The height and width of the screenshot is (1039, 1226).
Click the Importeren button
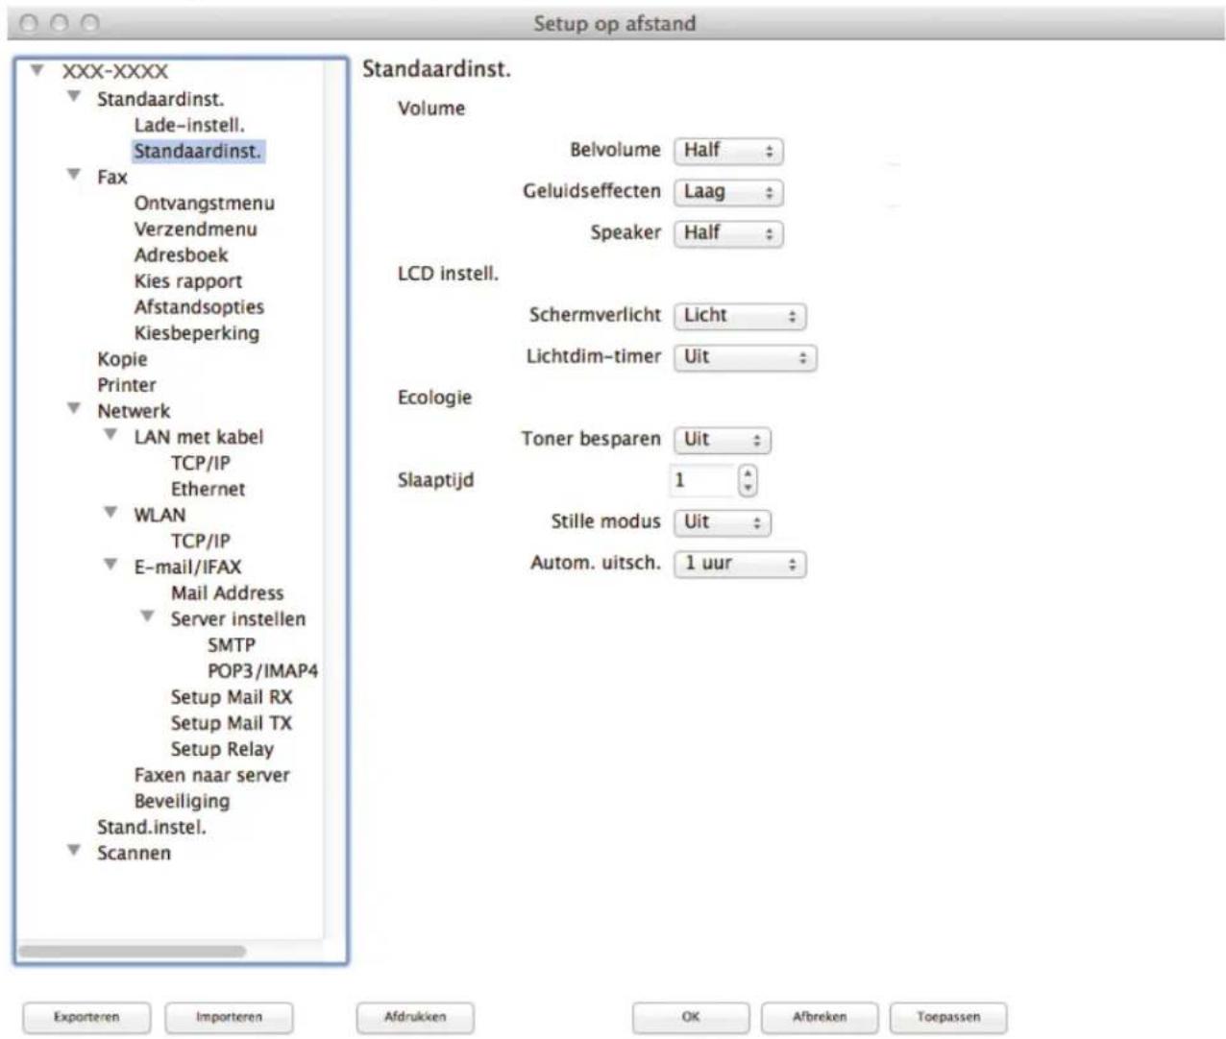click(229, 1017)
